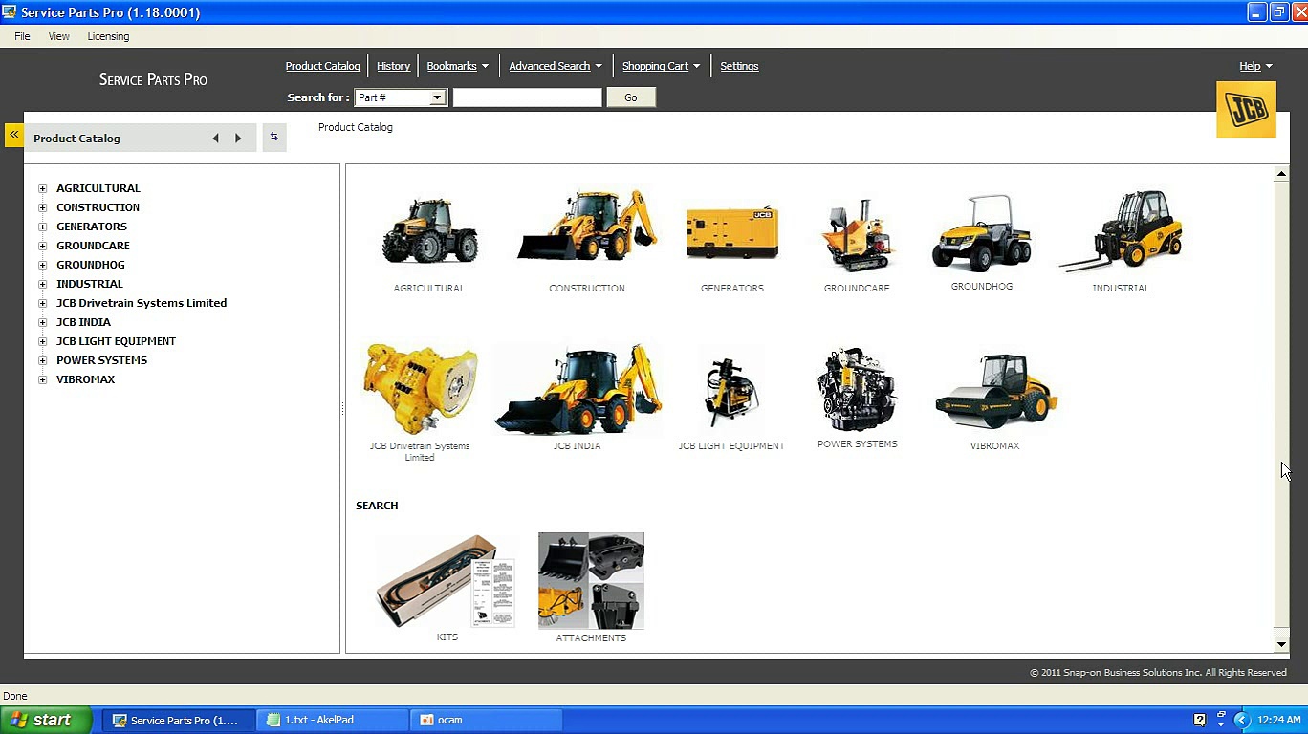The width and height of the screenshot is (1308, 734).
Task: Collapse the sidebar with the yellow chevron
Action: pos(14,135)
